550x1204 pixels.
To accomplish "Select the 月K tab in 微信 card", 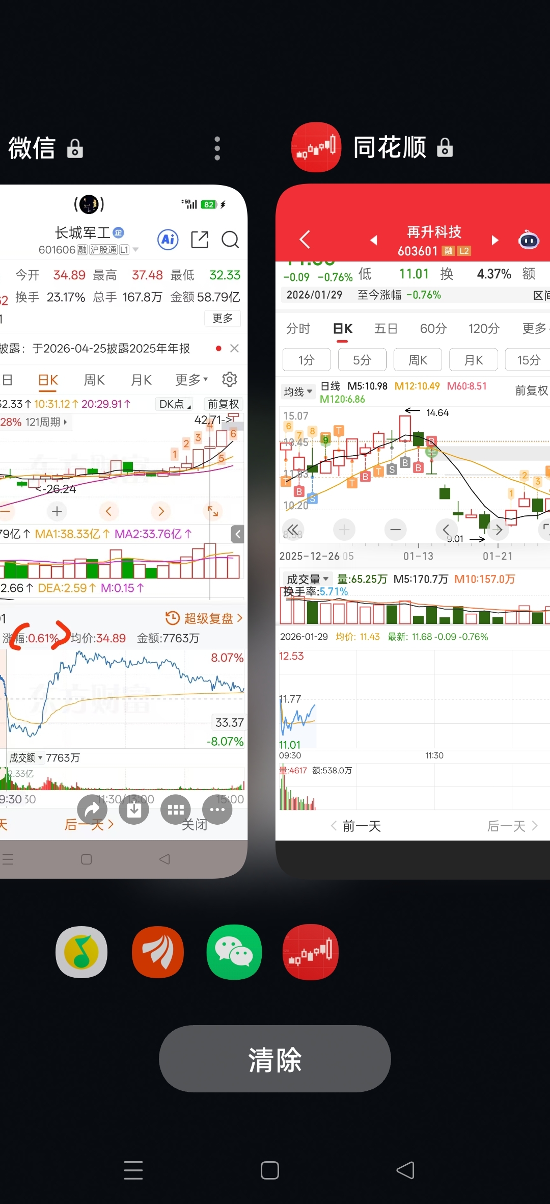I will tap(141, 380).
